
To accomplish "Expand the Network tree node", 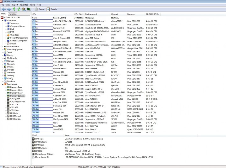I will [x=2, y=64].
